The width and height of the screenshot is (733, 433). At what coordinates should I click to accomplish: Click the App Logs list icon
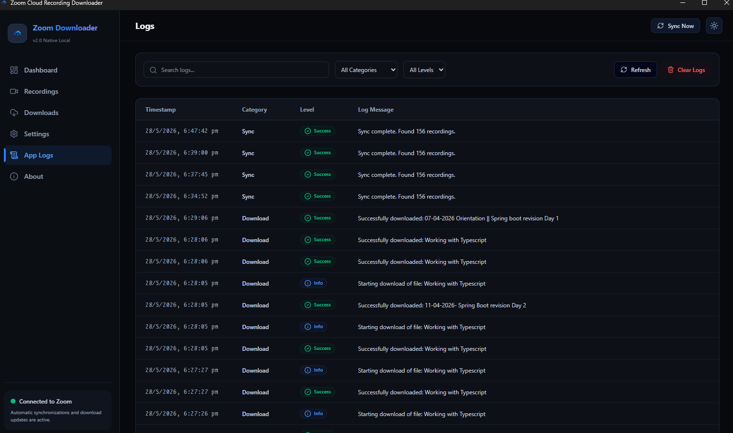[14, 155]
